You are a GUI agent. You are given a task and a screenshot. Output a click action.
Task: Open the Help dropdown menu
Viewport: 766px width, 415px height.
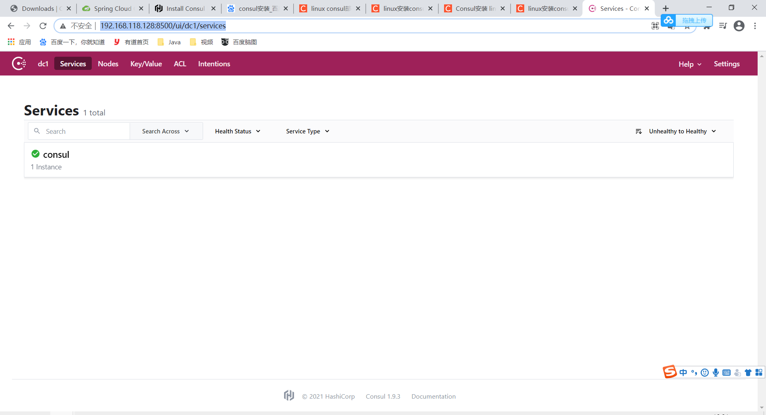pyautogui.click(x=690, y=64)
